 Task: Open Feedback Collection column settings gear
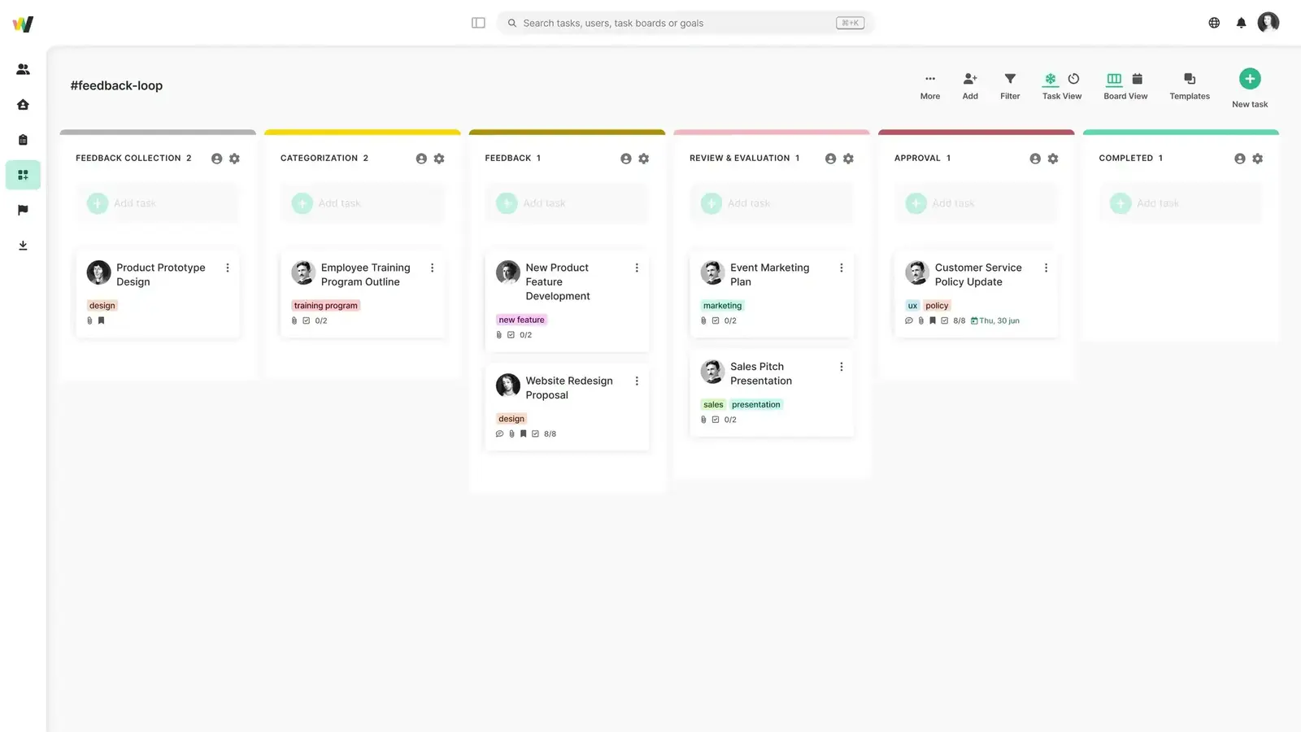[x=234, y=159]
